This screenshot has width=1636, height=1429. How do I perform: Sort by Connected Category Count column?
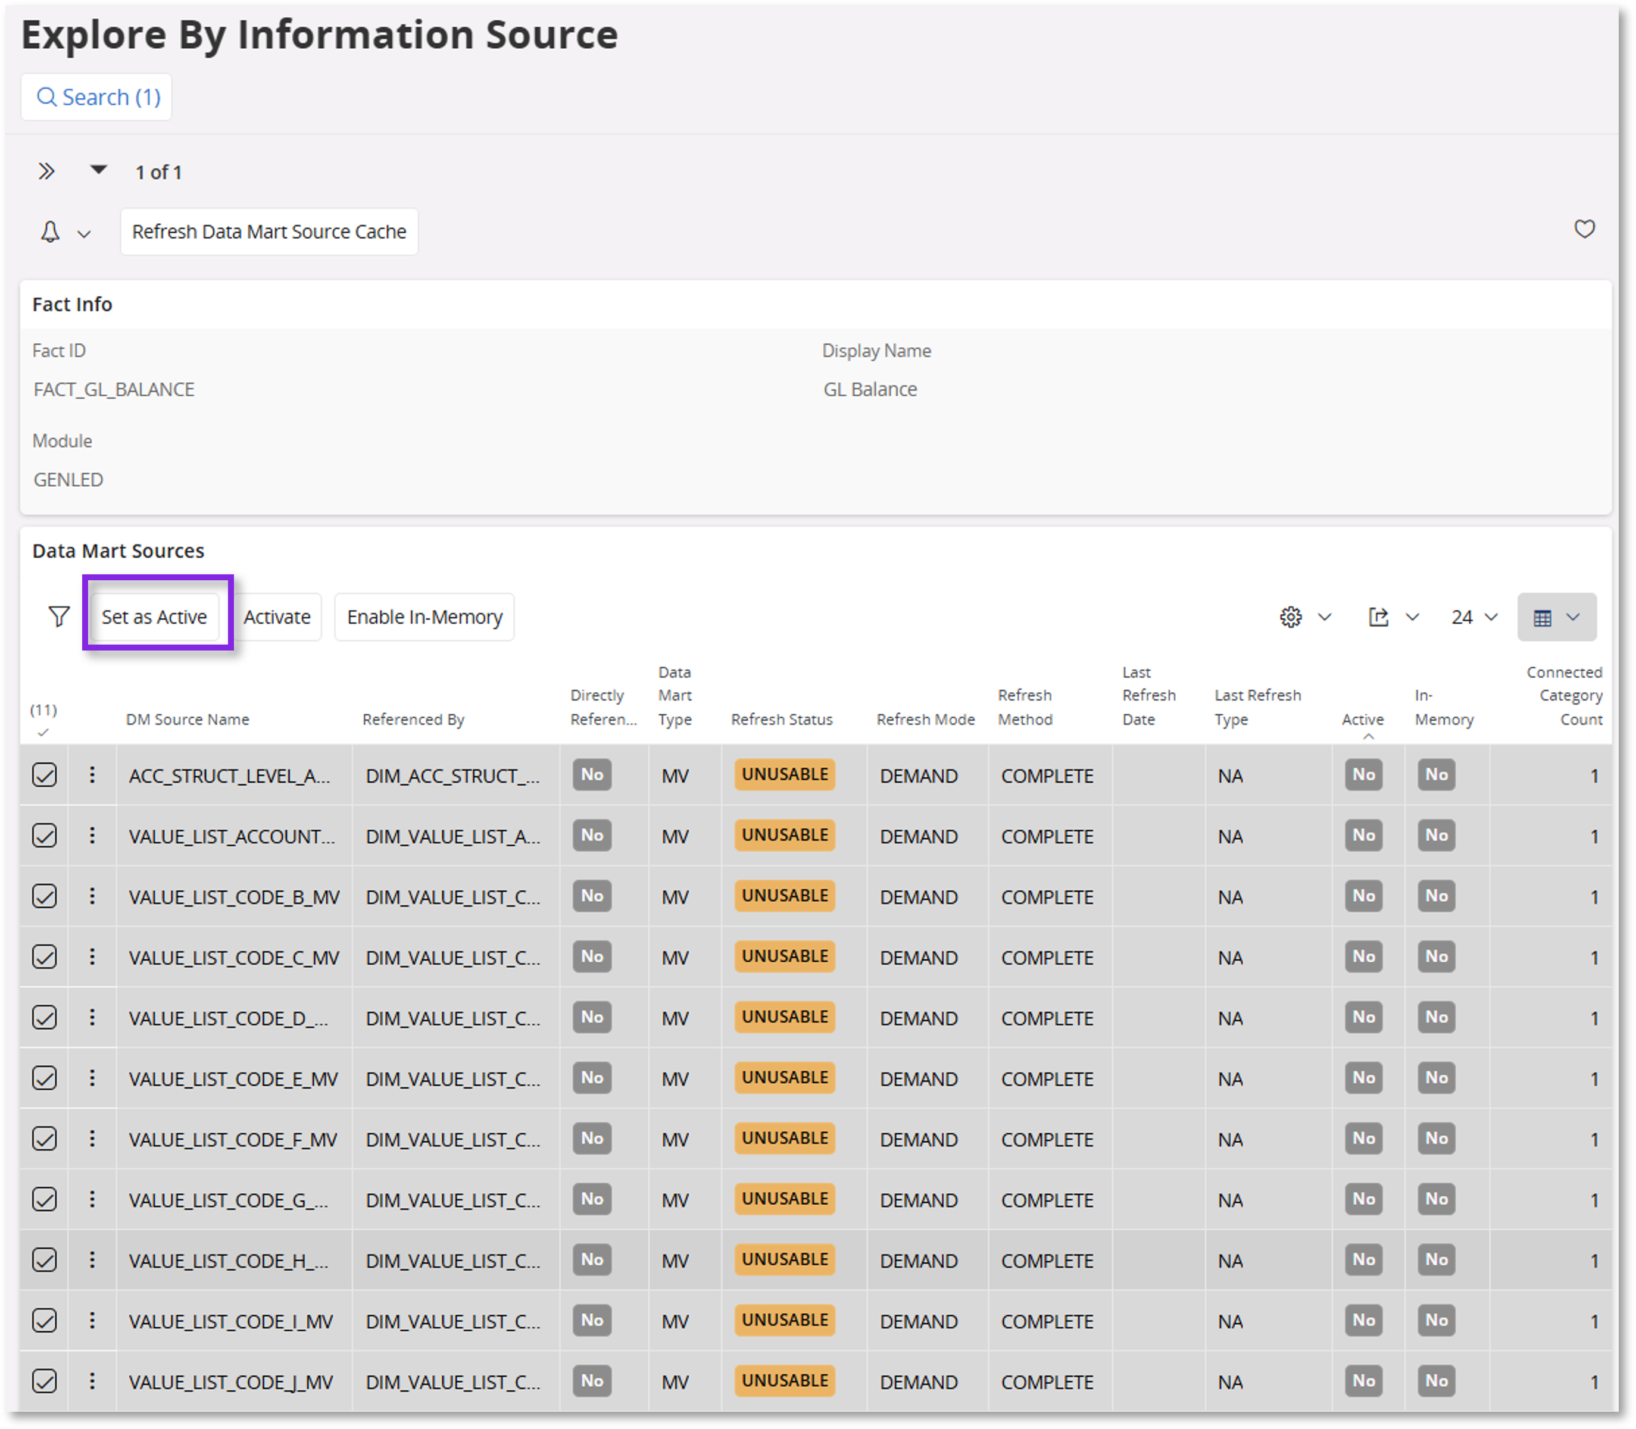click(x=1564, y=695)
